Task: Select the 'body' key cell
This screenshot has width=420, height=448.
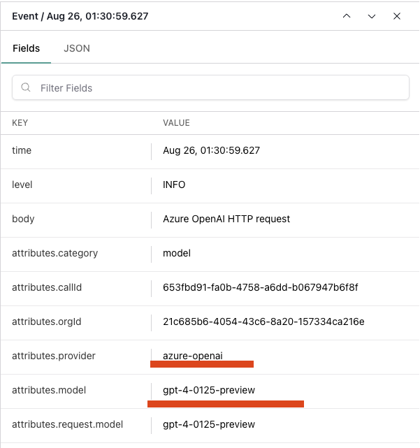Action: tap(23, 219)
